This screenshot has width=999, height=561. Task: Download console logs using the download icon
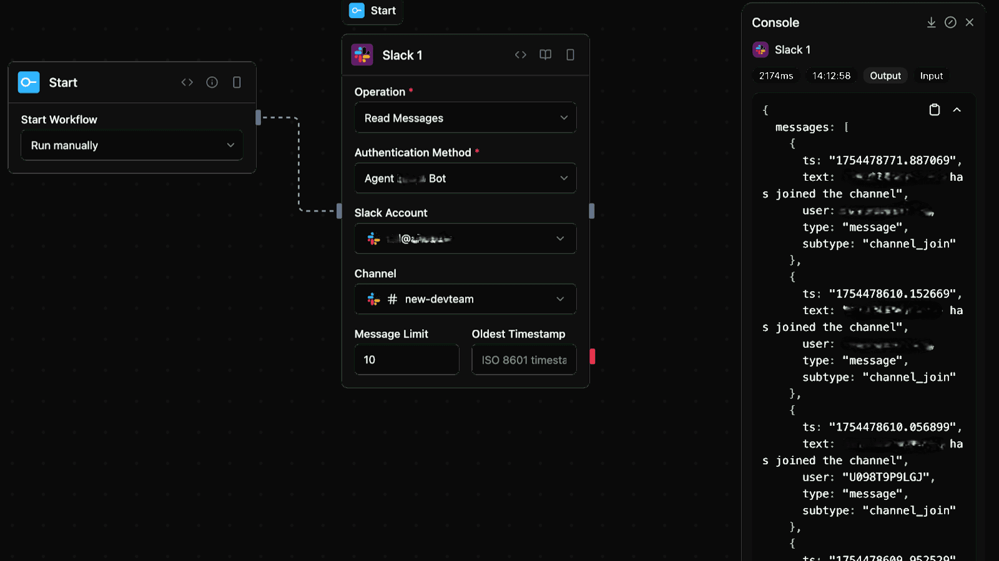[931, 22]
